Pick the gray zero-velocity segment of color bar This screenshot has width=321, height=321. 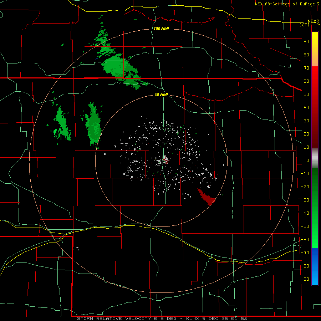click(315, 158)
